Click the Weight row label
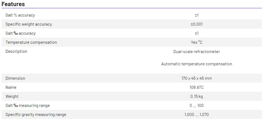Viewport: 264px width, 121px height. click(12, 96)
